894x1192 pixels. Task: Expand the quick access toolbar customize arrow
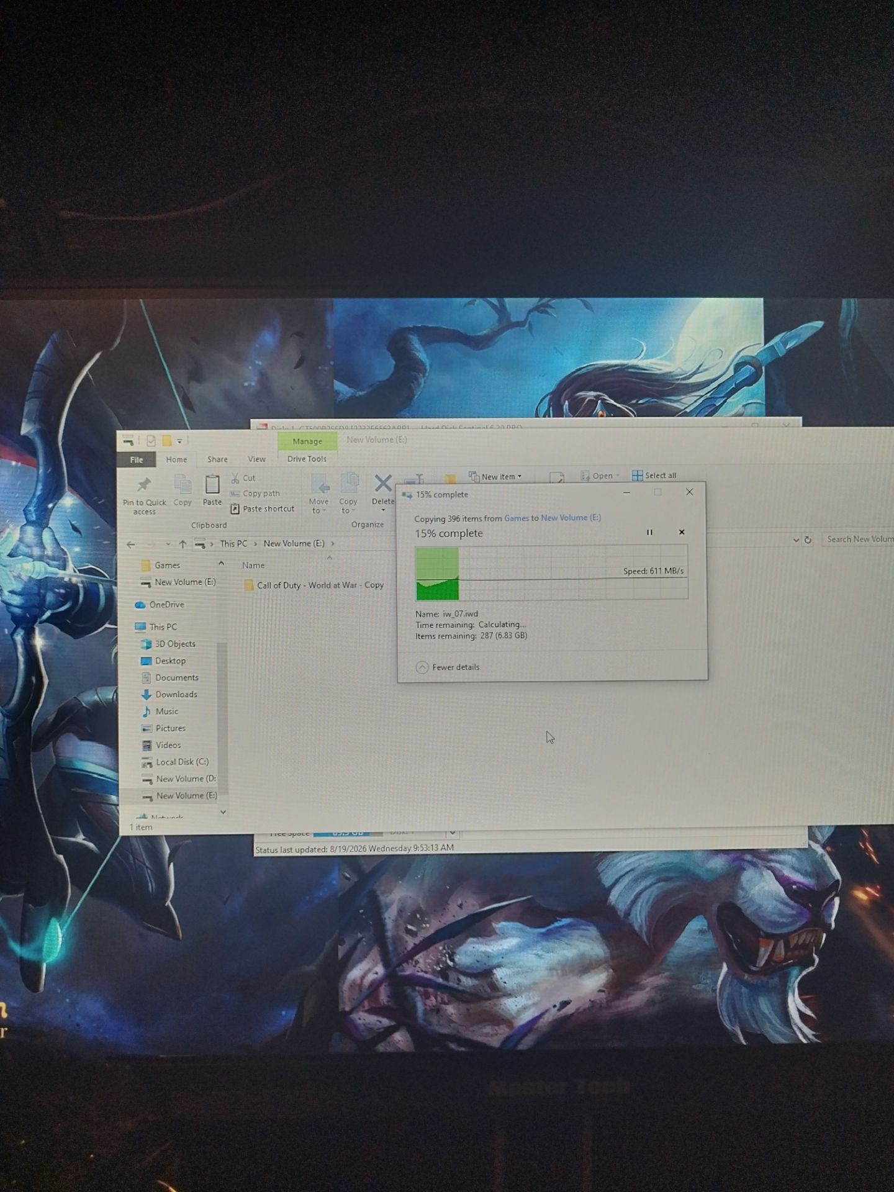[179, 441]
